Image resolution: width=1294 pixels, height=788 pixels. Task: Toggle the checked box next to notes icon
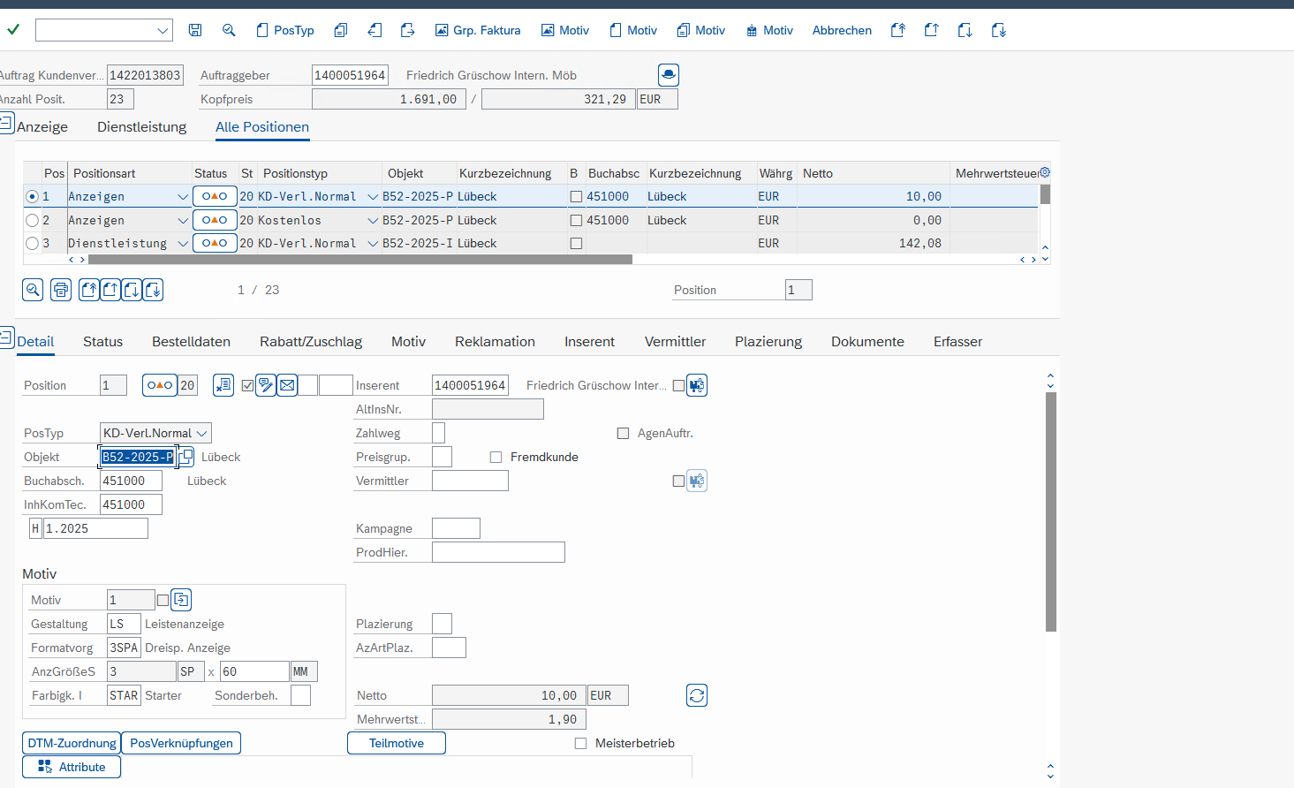247,385
